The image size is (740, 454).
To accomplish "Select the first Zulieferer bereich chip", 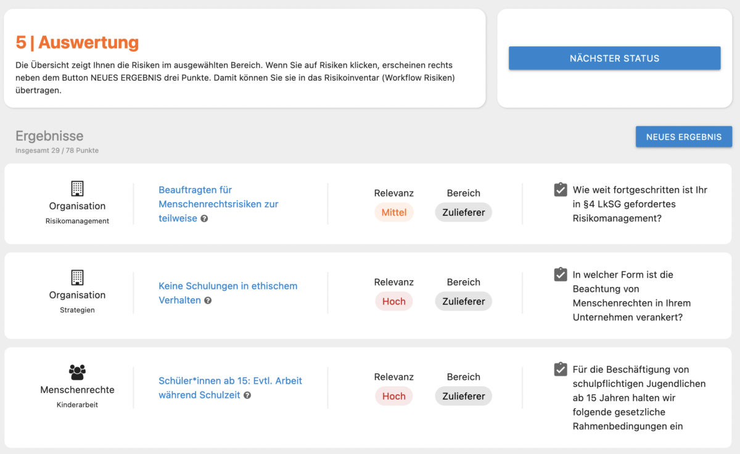I will (x=463, y=212).
